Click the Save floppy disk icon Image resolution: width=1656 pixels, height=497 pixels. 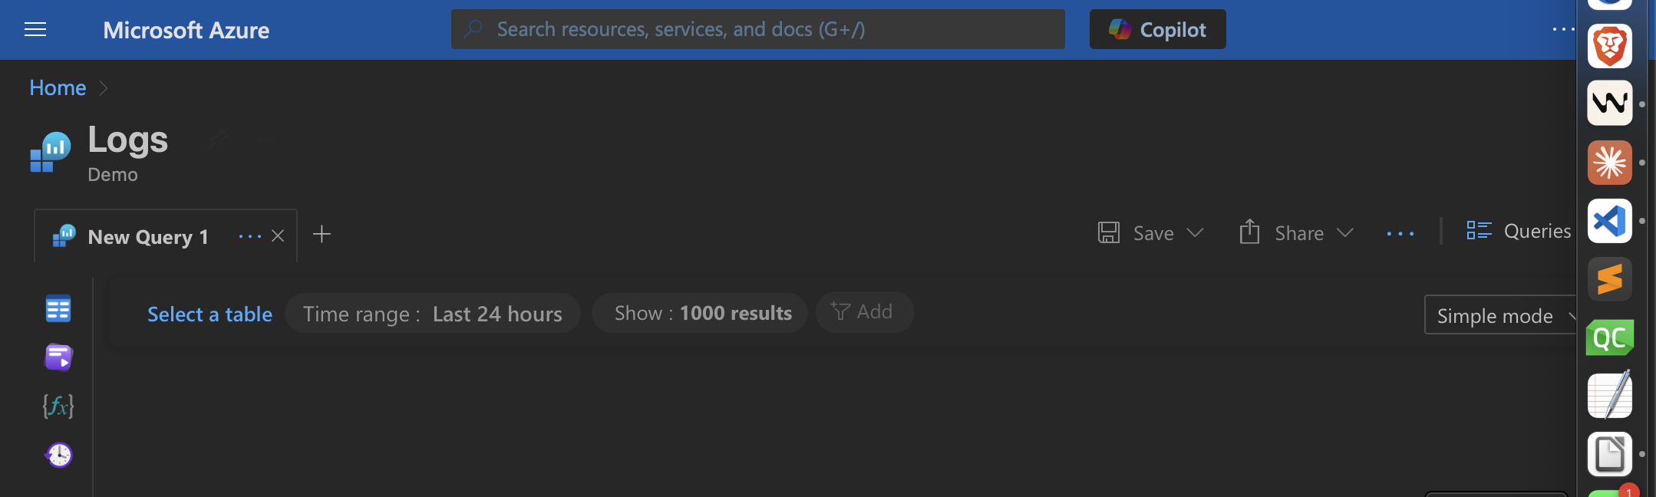pos(1109,232)
